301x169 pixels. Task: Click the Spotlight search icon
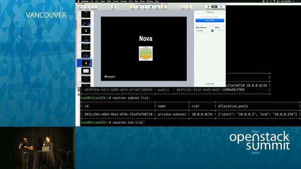tap(293, 1)
